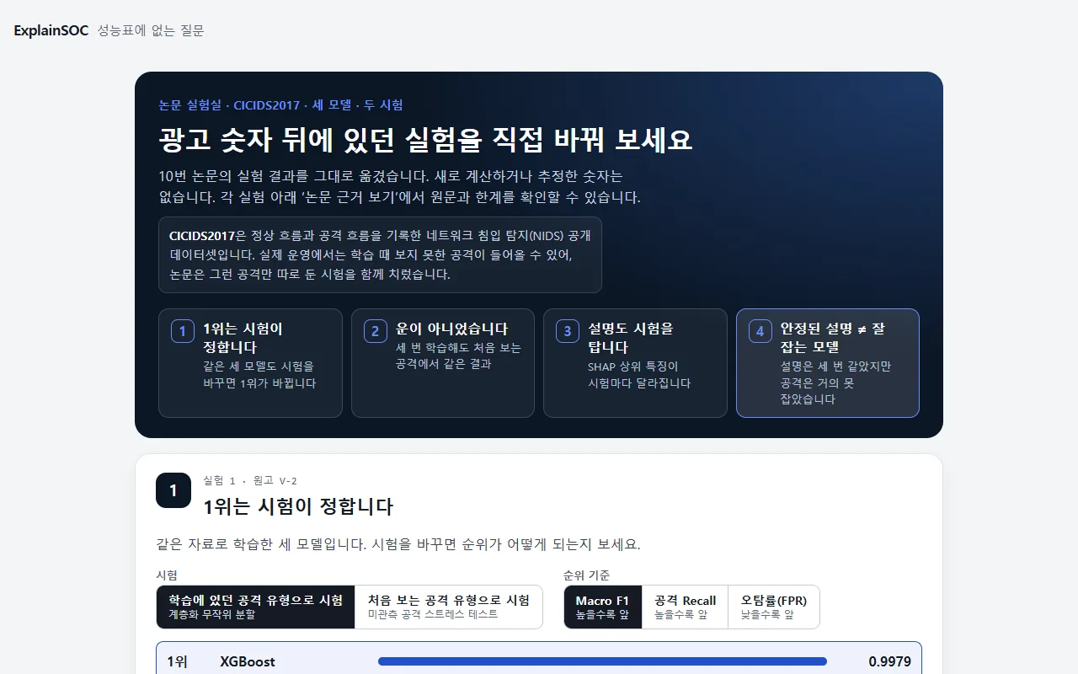The image size is (1078, 674).
Task: Rank by 공격 Recall
Action: (x=686, y=607)
